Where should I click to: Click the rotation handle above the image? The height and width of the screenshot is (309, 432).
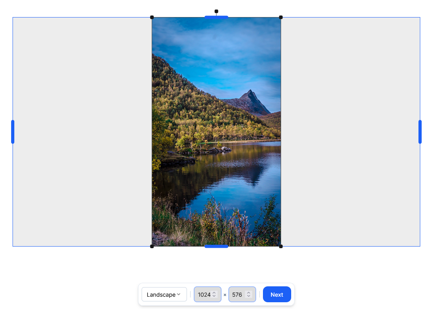[216, 11]
